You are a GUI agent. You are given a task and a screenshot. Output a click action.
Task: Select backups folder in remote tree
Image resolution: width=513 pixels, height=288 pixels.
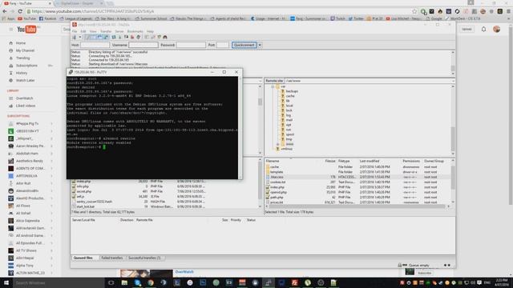[x=292, y=91]
